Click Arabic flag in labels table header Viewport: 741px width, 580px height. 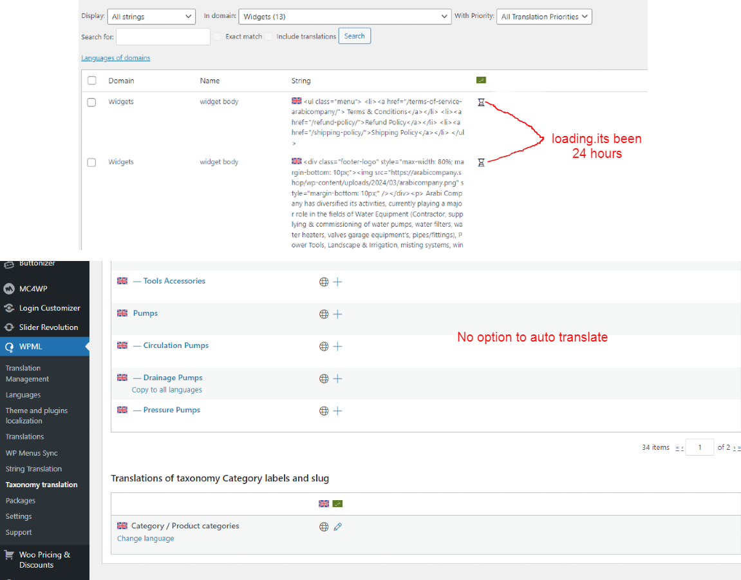[337, 503]
